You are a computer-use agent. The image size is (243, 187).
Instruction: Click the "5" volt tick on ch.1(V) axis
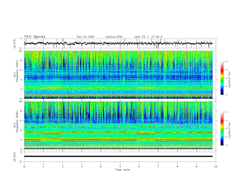pos(21,39)
